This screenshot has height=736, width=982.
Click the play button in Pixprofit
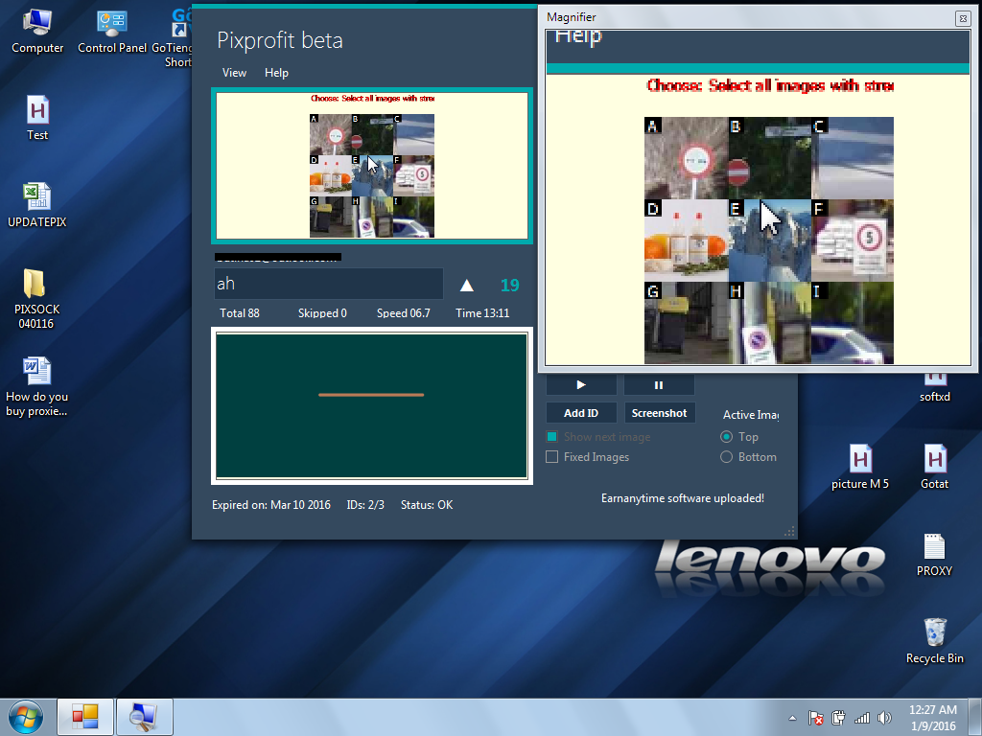(581, 384)
